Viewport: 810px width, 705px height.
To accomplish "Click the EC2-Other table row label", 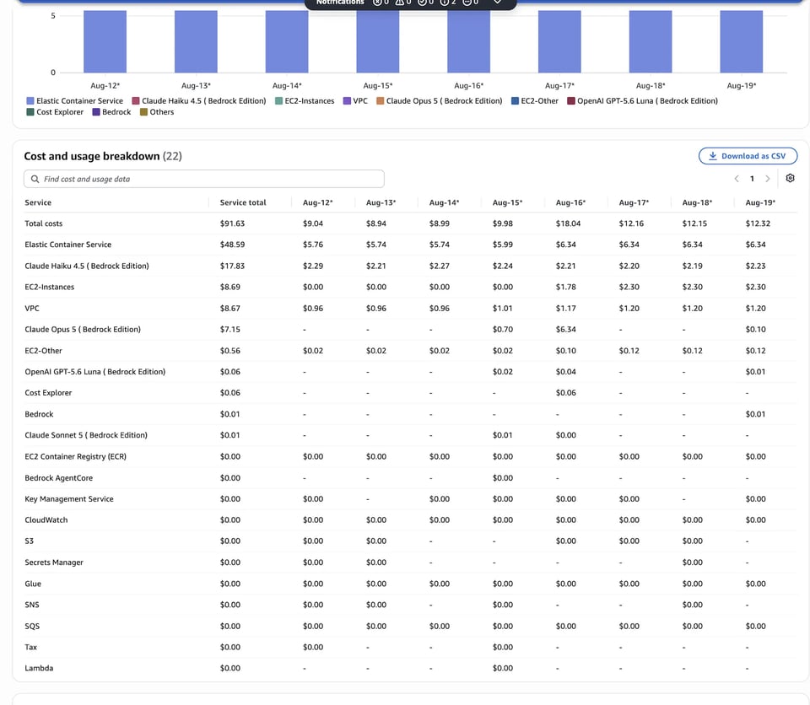I will 43,351.
